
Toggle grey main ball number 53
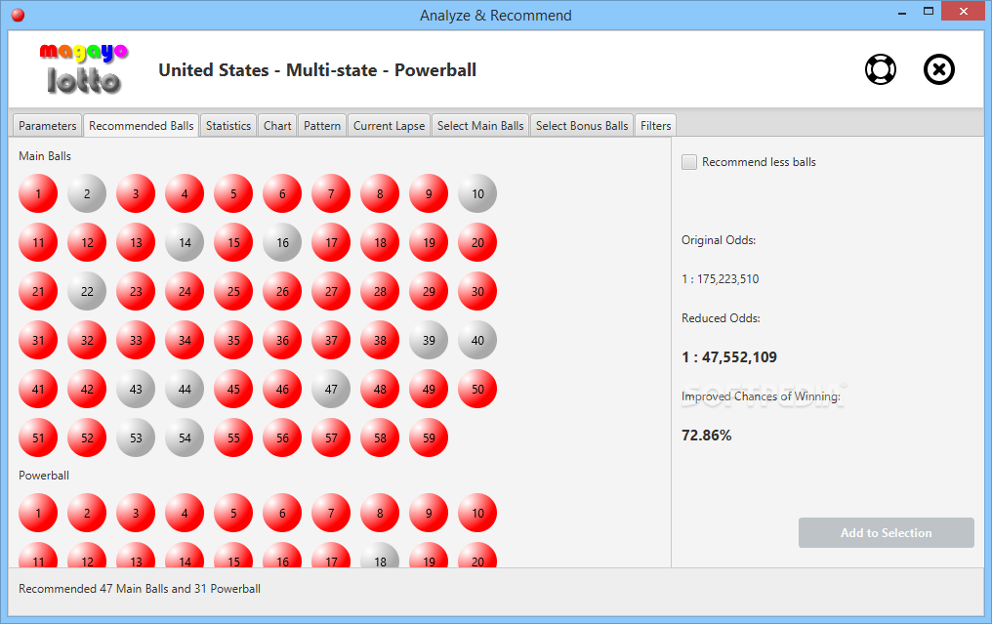(136, 437)
